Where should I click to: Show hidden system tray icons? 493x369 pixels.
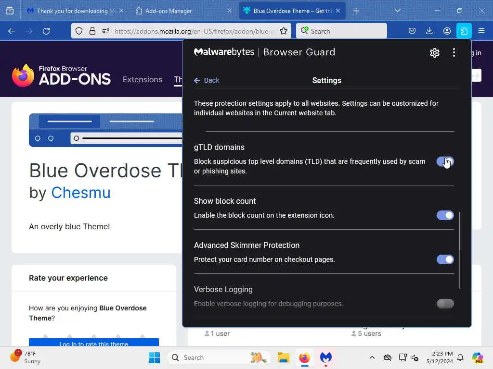click(372, 357)
